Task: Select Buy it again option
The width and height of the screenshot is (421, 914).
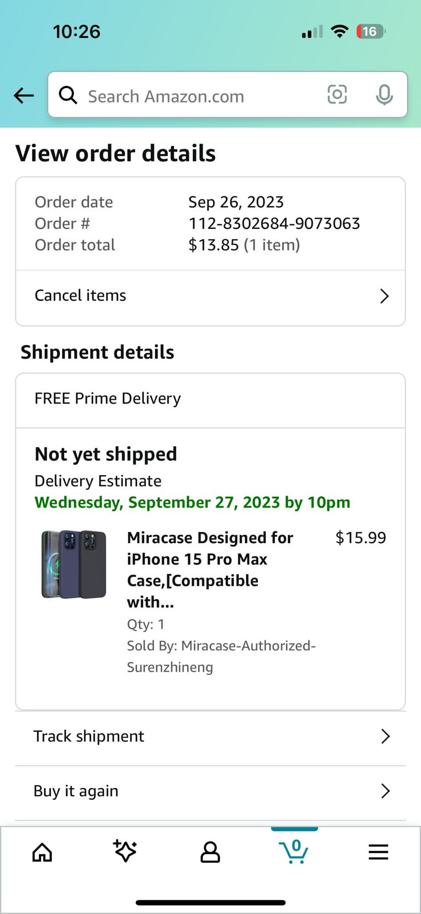Action: [x=76, y=791]
